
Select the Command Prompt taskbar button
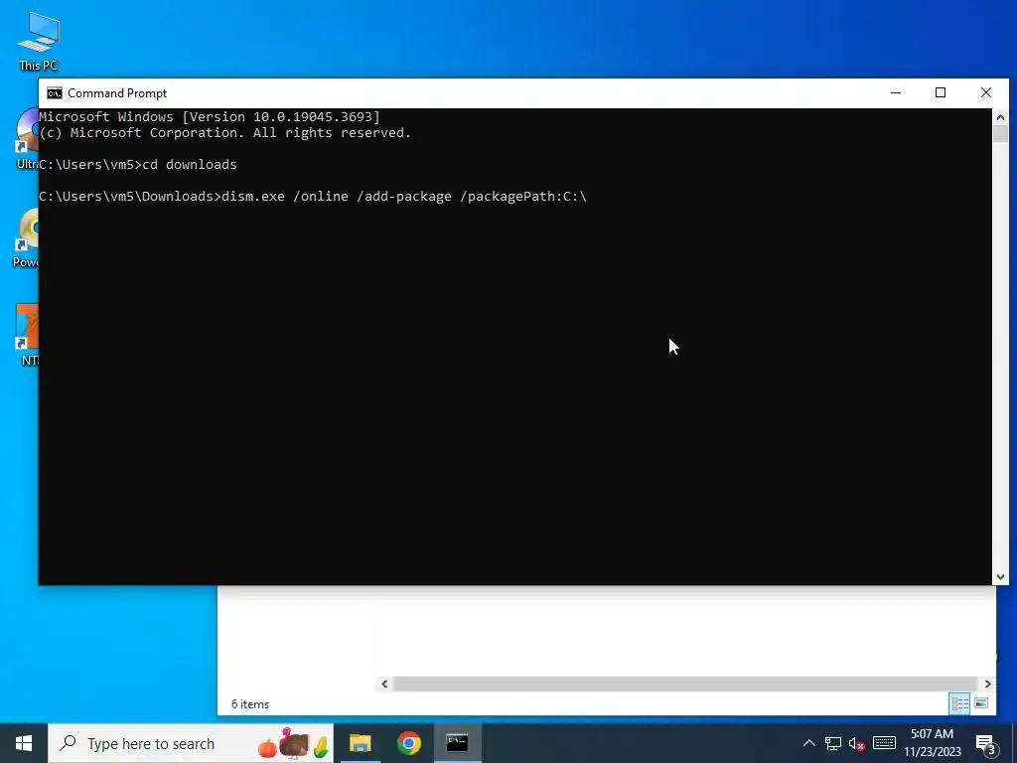457,743
